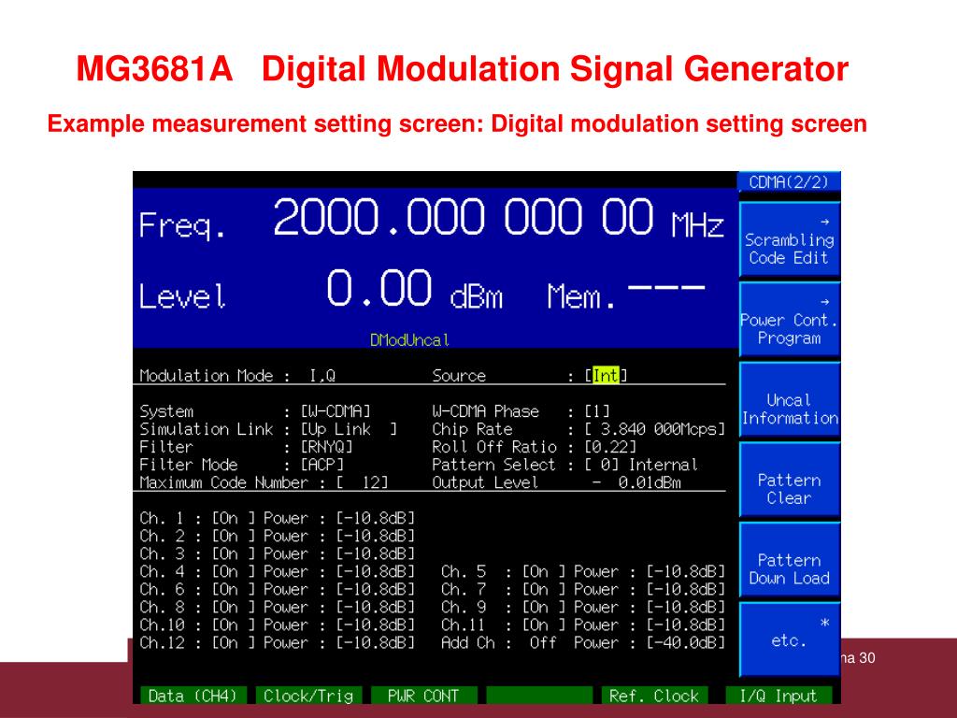The width and height of the screenshot is (957, 718).
Task: Select the Pattern Select [0] field
Action: pos(601,465)
